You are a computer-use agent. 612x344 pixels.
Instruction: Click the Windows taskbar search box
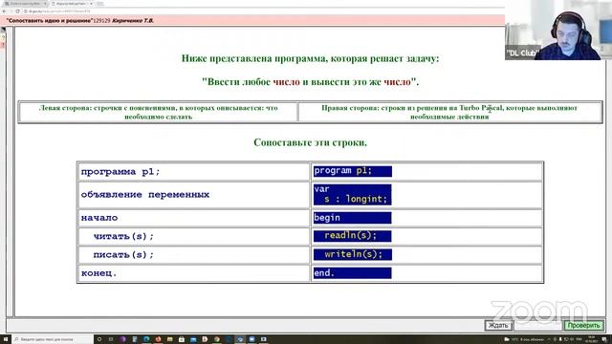coord(53,339)
